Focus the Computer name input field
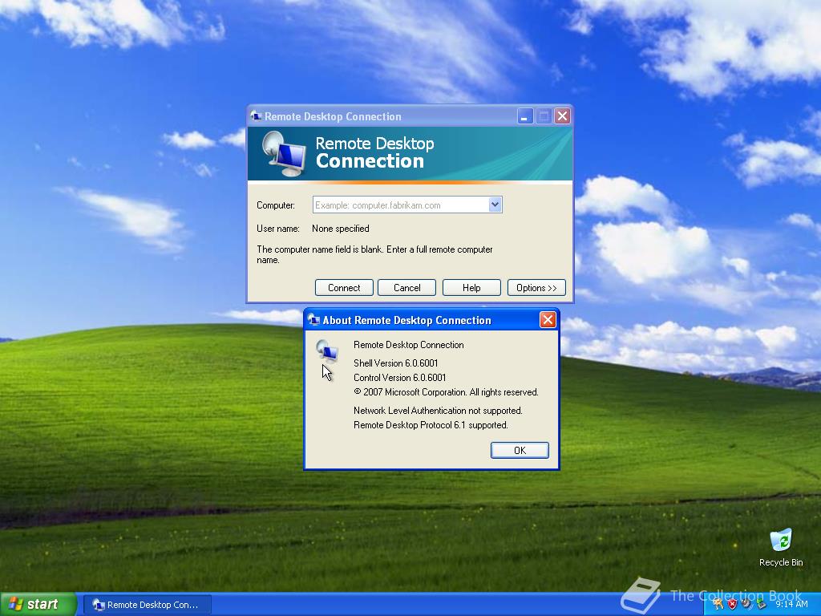 [x=401, y=205]
